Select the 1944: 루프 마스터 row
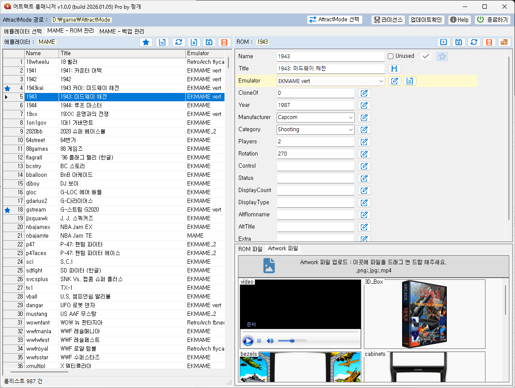The width and height of the screenshot is (515, 388). click(x=114, y=106)
